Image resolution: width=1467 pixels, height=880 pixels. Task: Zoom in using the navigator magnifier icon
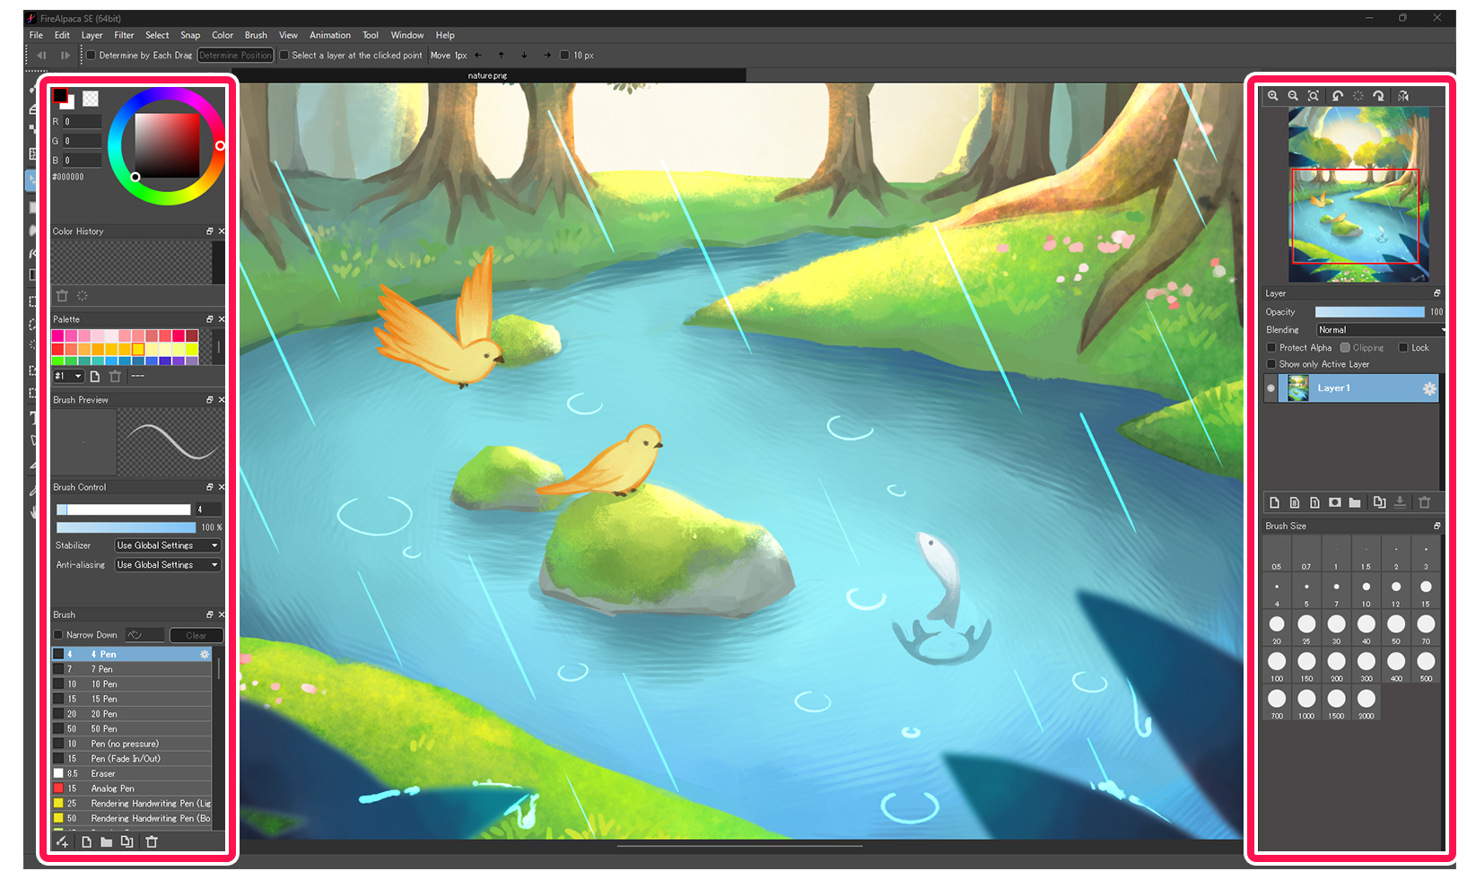tap(1272, 96)
